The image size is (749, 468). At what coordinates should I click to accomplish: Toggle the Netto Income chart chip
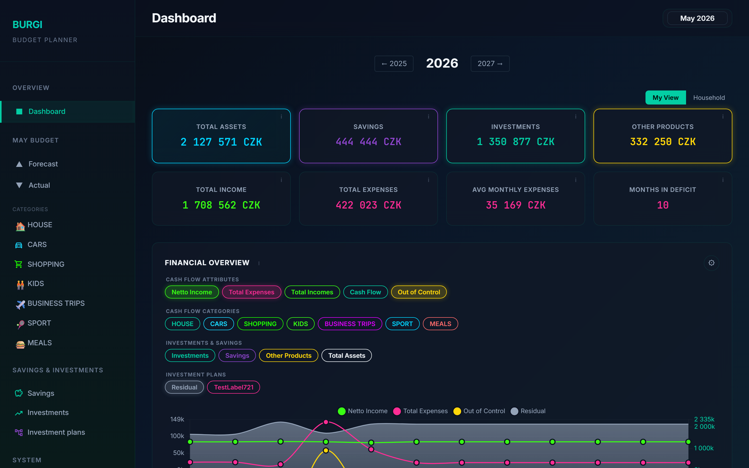pyautogui.click(x=192, y=292)
